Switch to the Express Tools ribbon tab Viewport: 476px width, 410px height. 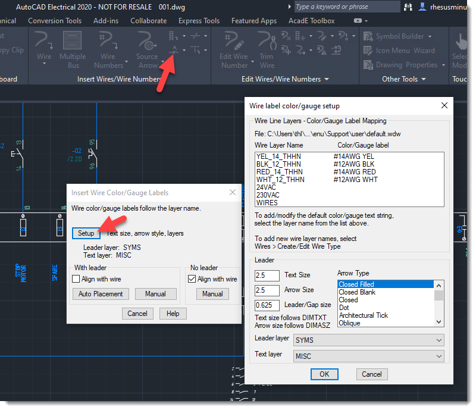(199, 20)
